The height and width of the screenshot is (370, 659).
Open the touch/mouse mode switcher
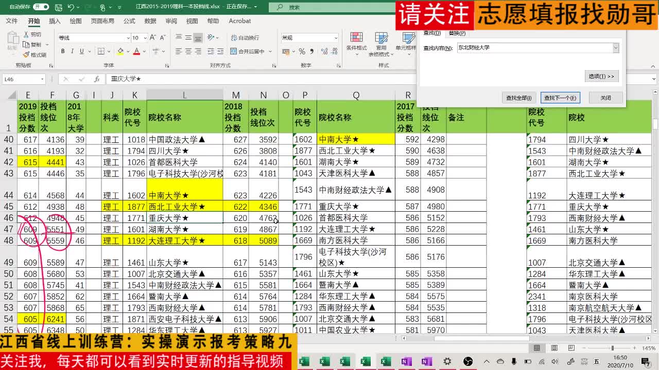103,7
